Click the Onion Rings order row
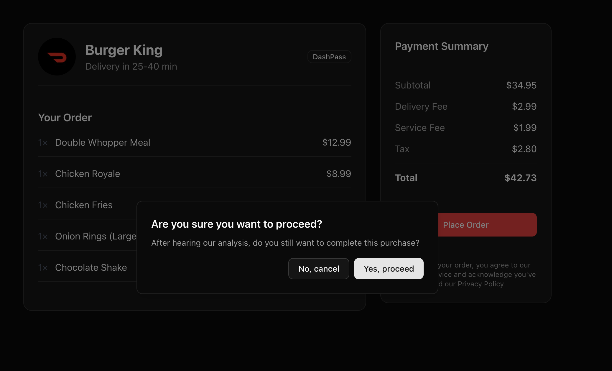 click(x=87, y=236)
